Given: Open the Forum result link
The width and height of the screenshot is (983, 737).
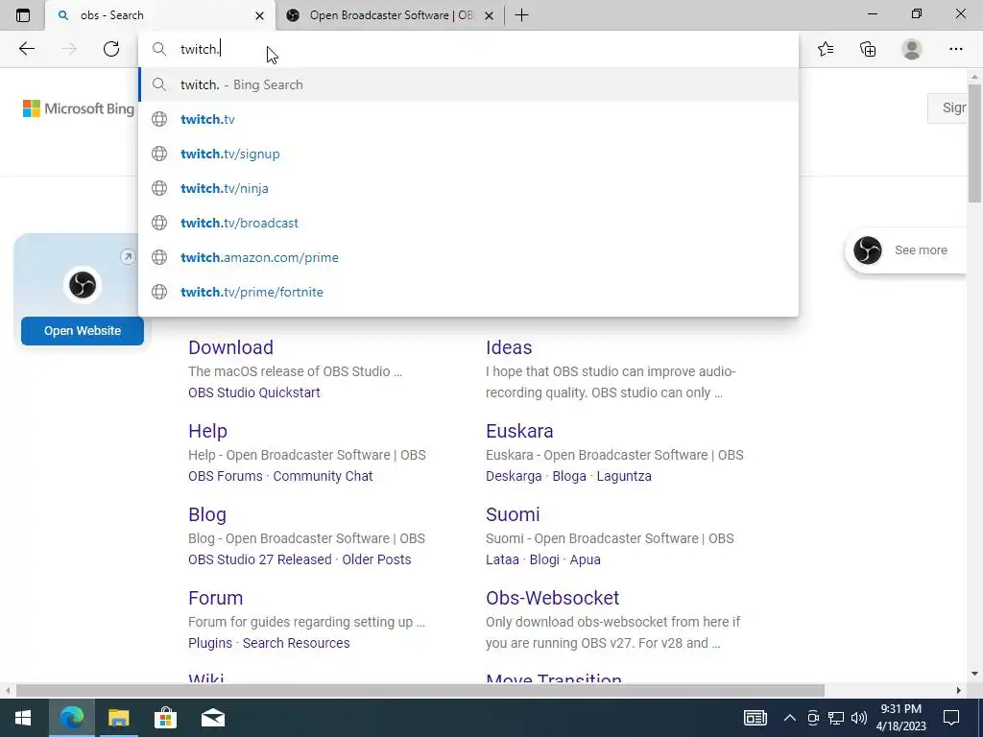Looking at the screenshot, I should coord(215,597).
